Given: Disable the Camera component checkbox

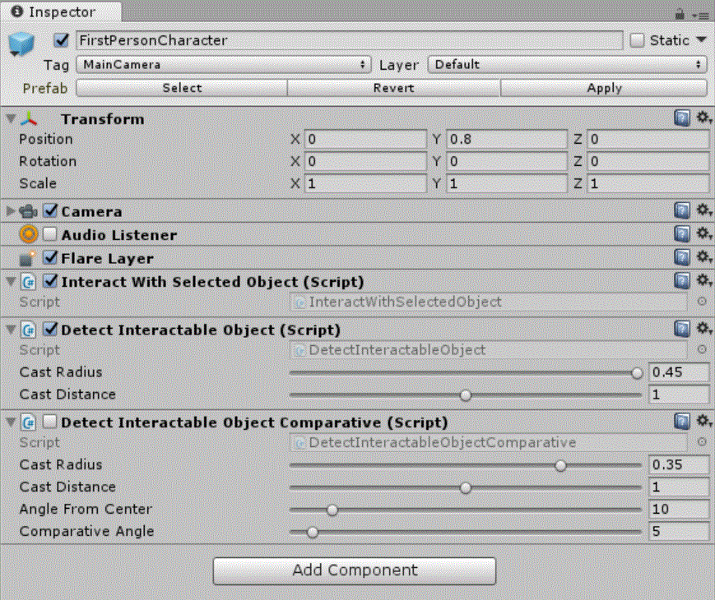Looking at the screenshot, I should pos(50,211).
